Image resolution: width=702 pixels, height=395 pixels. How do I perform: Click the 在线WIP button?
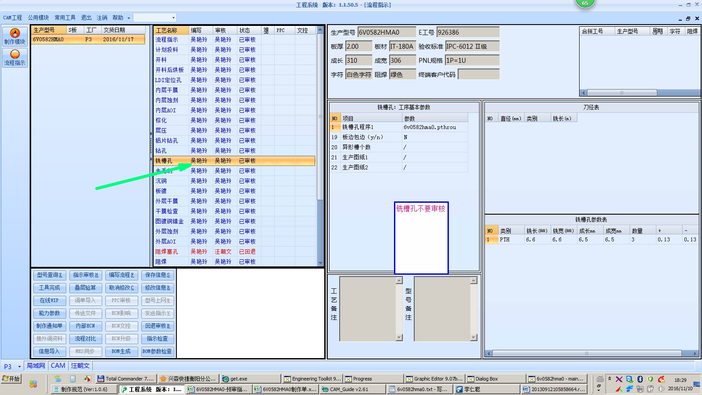coord(50,301)
